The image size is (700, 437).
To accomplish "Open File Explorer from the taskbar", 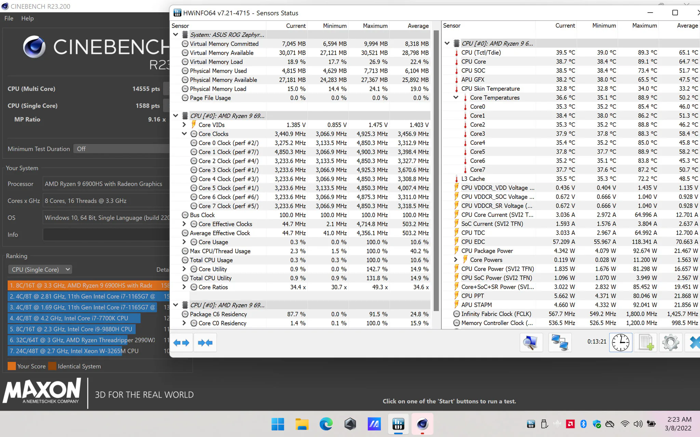I will pos(302,424).
